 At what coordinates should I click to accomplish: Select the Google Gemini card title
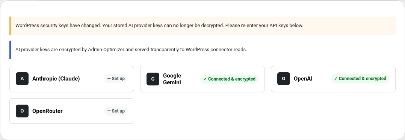coord(172,79)
